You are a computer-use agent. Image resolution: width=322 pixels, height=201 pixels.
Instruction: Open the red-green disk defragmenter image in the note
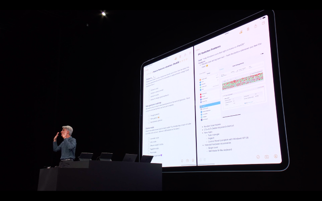pos(243,80)
